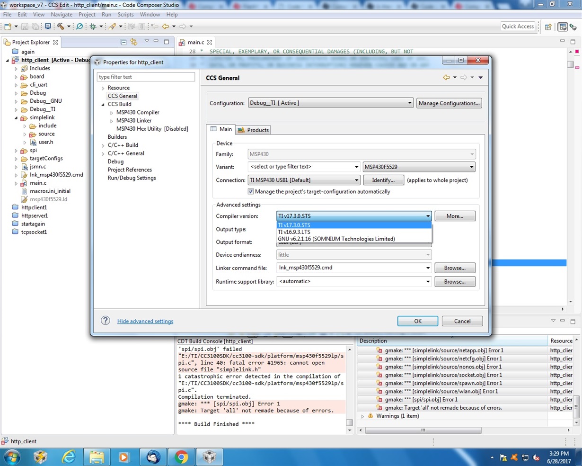The image size is (582, 466).
Task: Open the Open Perspective icon
Action: click(x=548, y=27)
